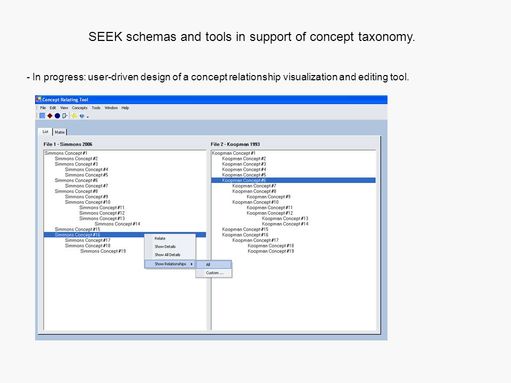Open the toolbar options dropdown arrow
This screenshot has width=511, height=383.
(x=88, y=116)
